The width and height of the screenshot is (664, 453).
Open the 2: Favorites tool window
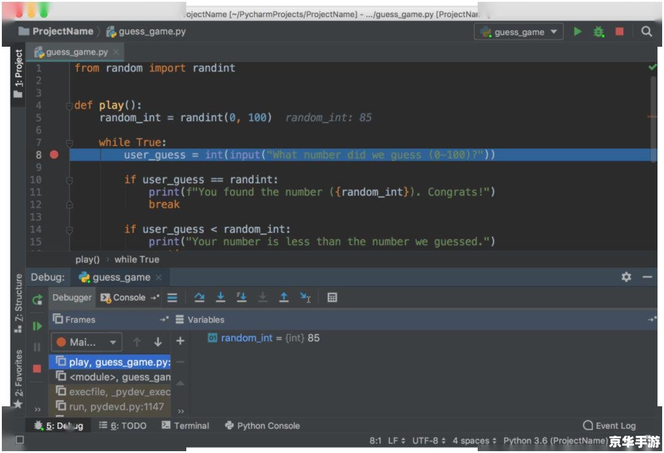tap(18, 379)
